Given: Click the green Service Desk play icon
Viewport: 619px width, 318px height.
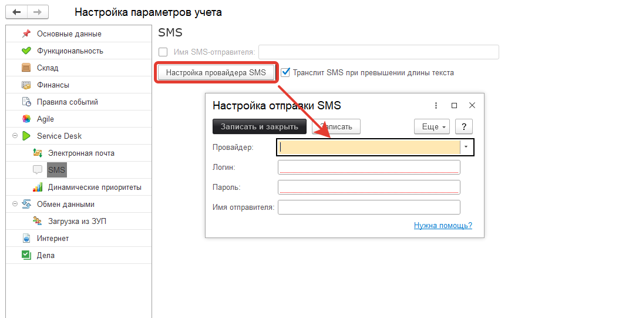Looking at the screenshot, I should tap(26, 136).
